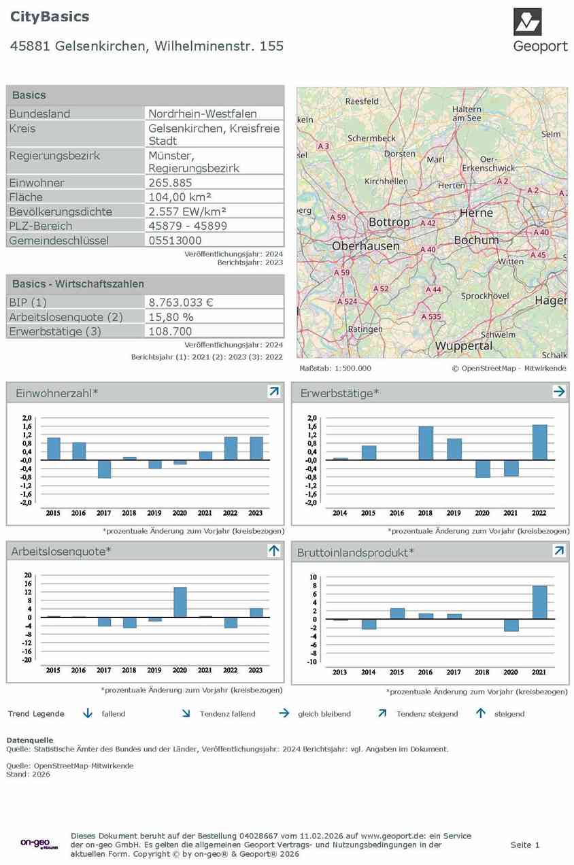Screen dimensions: 574x865
Task: Click the legend arrow icon for 'gleich bleibend'
Action: coord(284,713)
